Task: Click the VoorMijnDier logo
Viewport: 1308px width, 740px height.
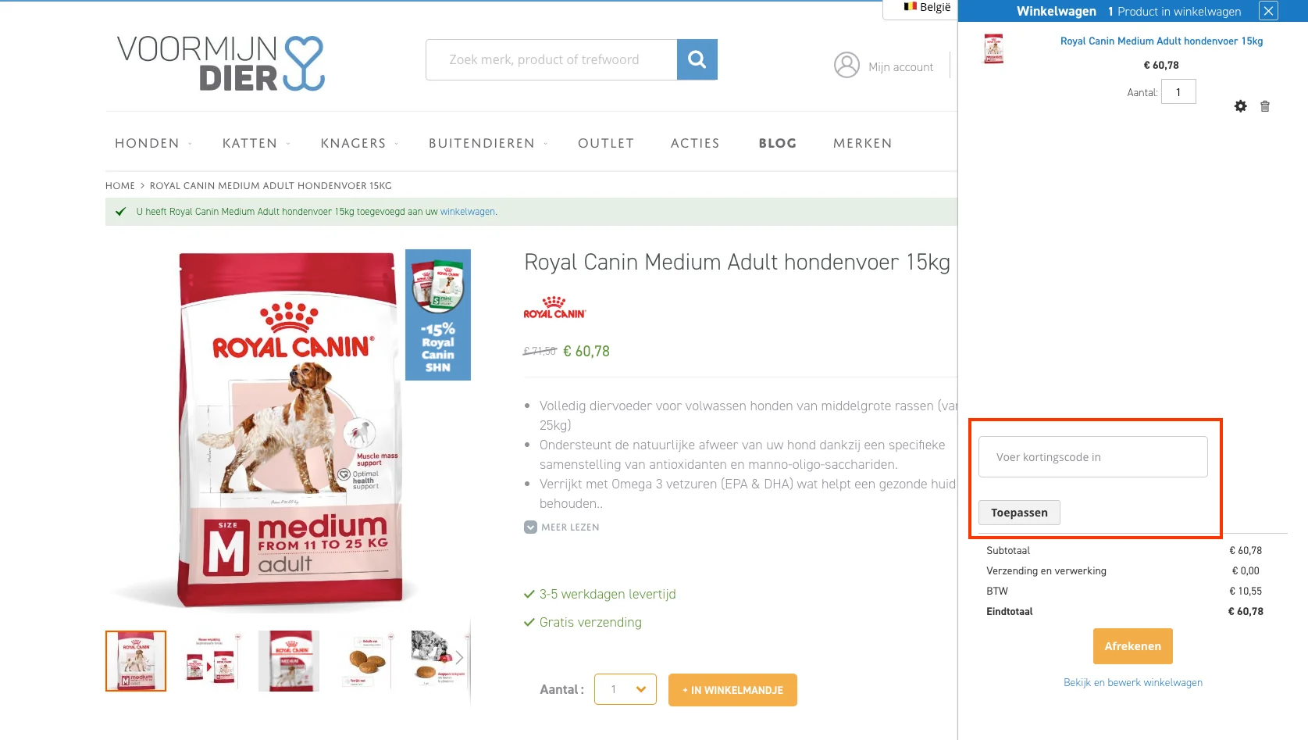Action: click(x=220, y=63)
